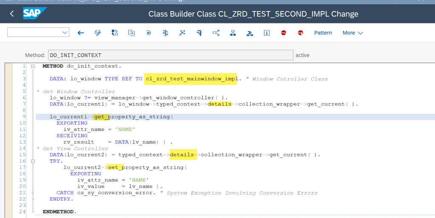Click 'details' highlighted on line 15
The height and width of the screenshot is (218, 435).
click(182, 155)
